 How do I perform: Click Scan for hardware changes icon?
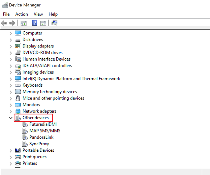tap(54, 23)
